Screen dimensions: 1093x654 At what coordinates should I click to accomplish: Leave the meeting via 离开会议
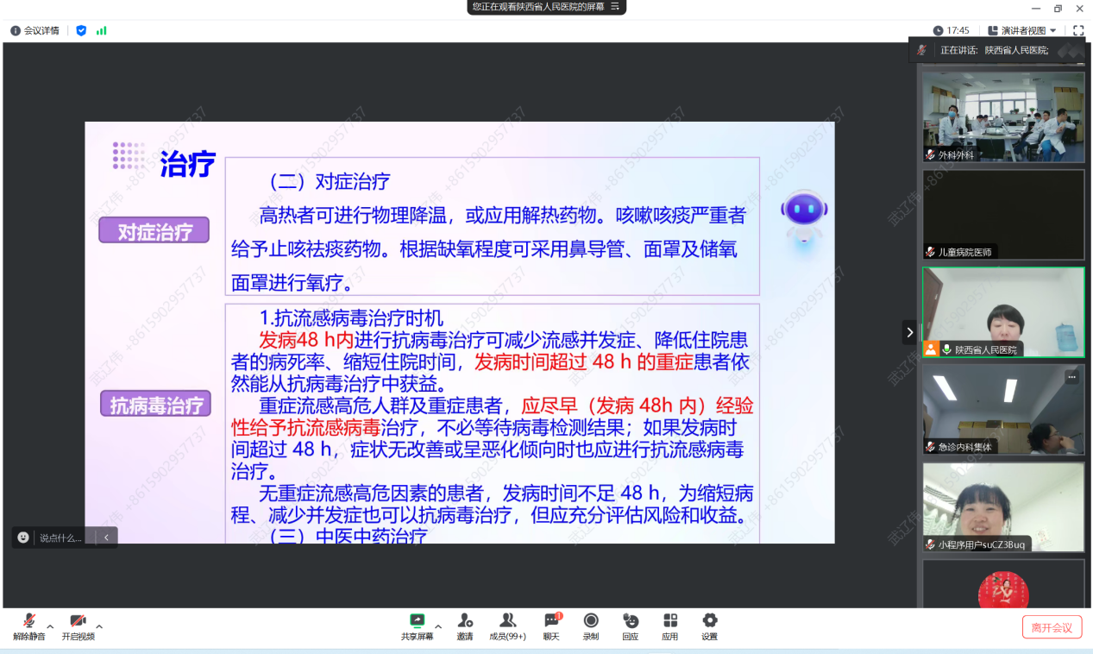click(1052, 627)
